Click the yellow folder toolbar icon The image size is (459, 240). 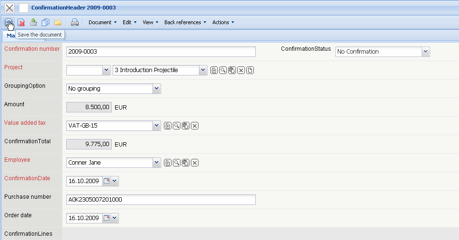pos(58,22)
